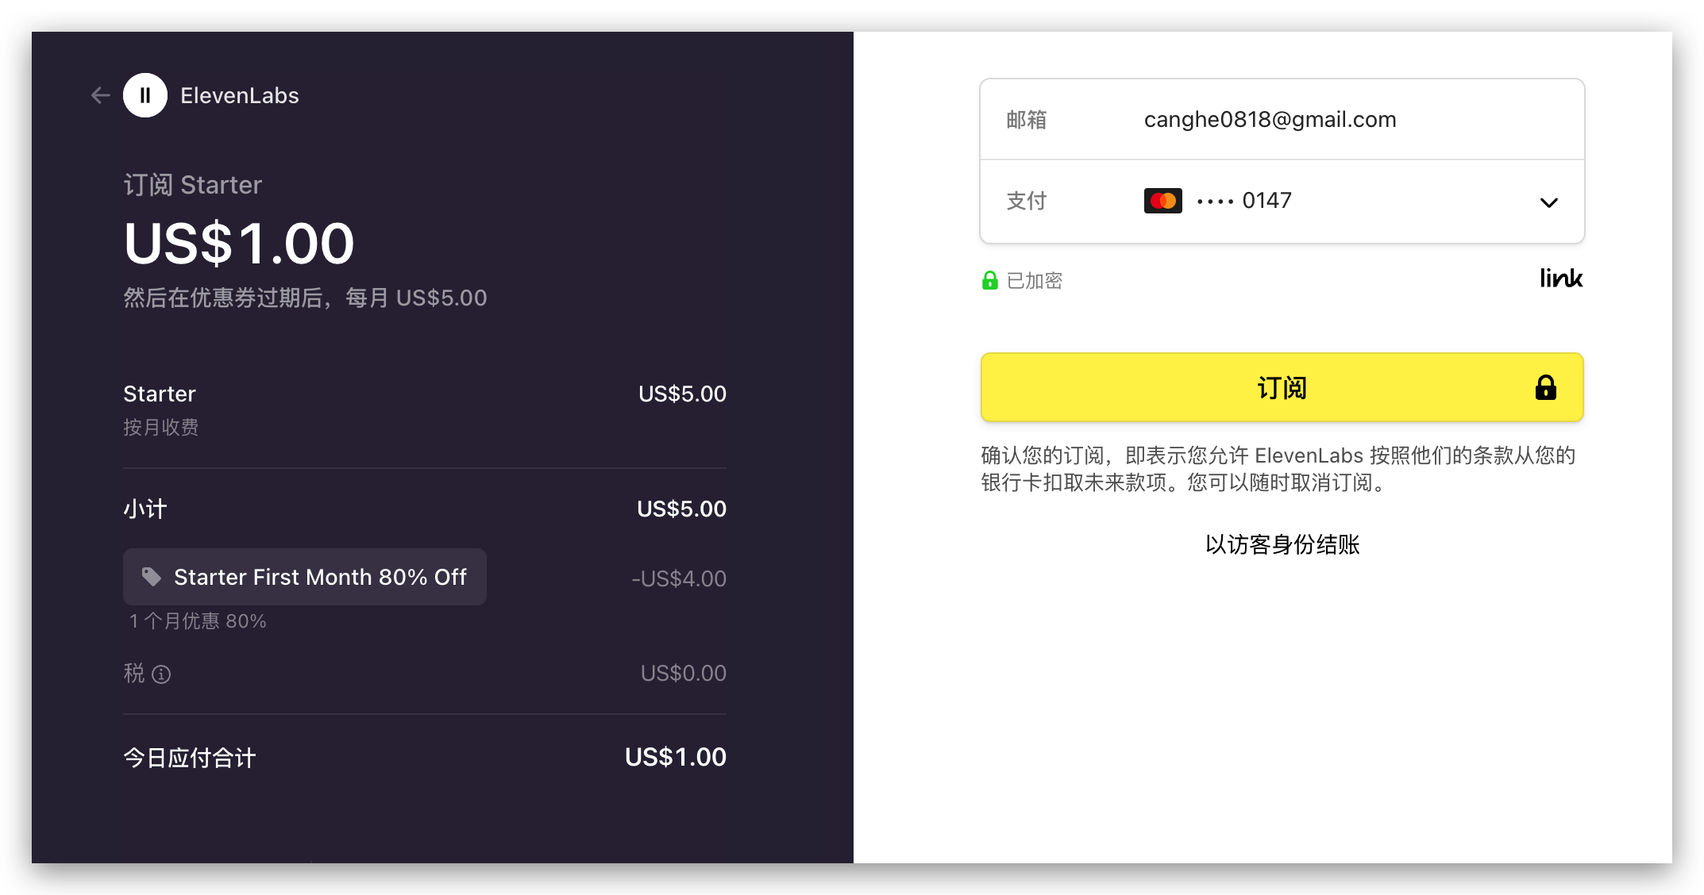Click the Link logo
The height and width of the screenshot is (895, 1704).
pyautogui.click(x=1560, y=278)
